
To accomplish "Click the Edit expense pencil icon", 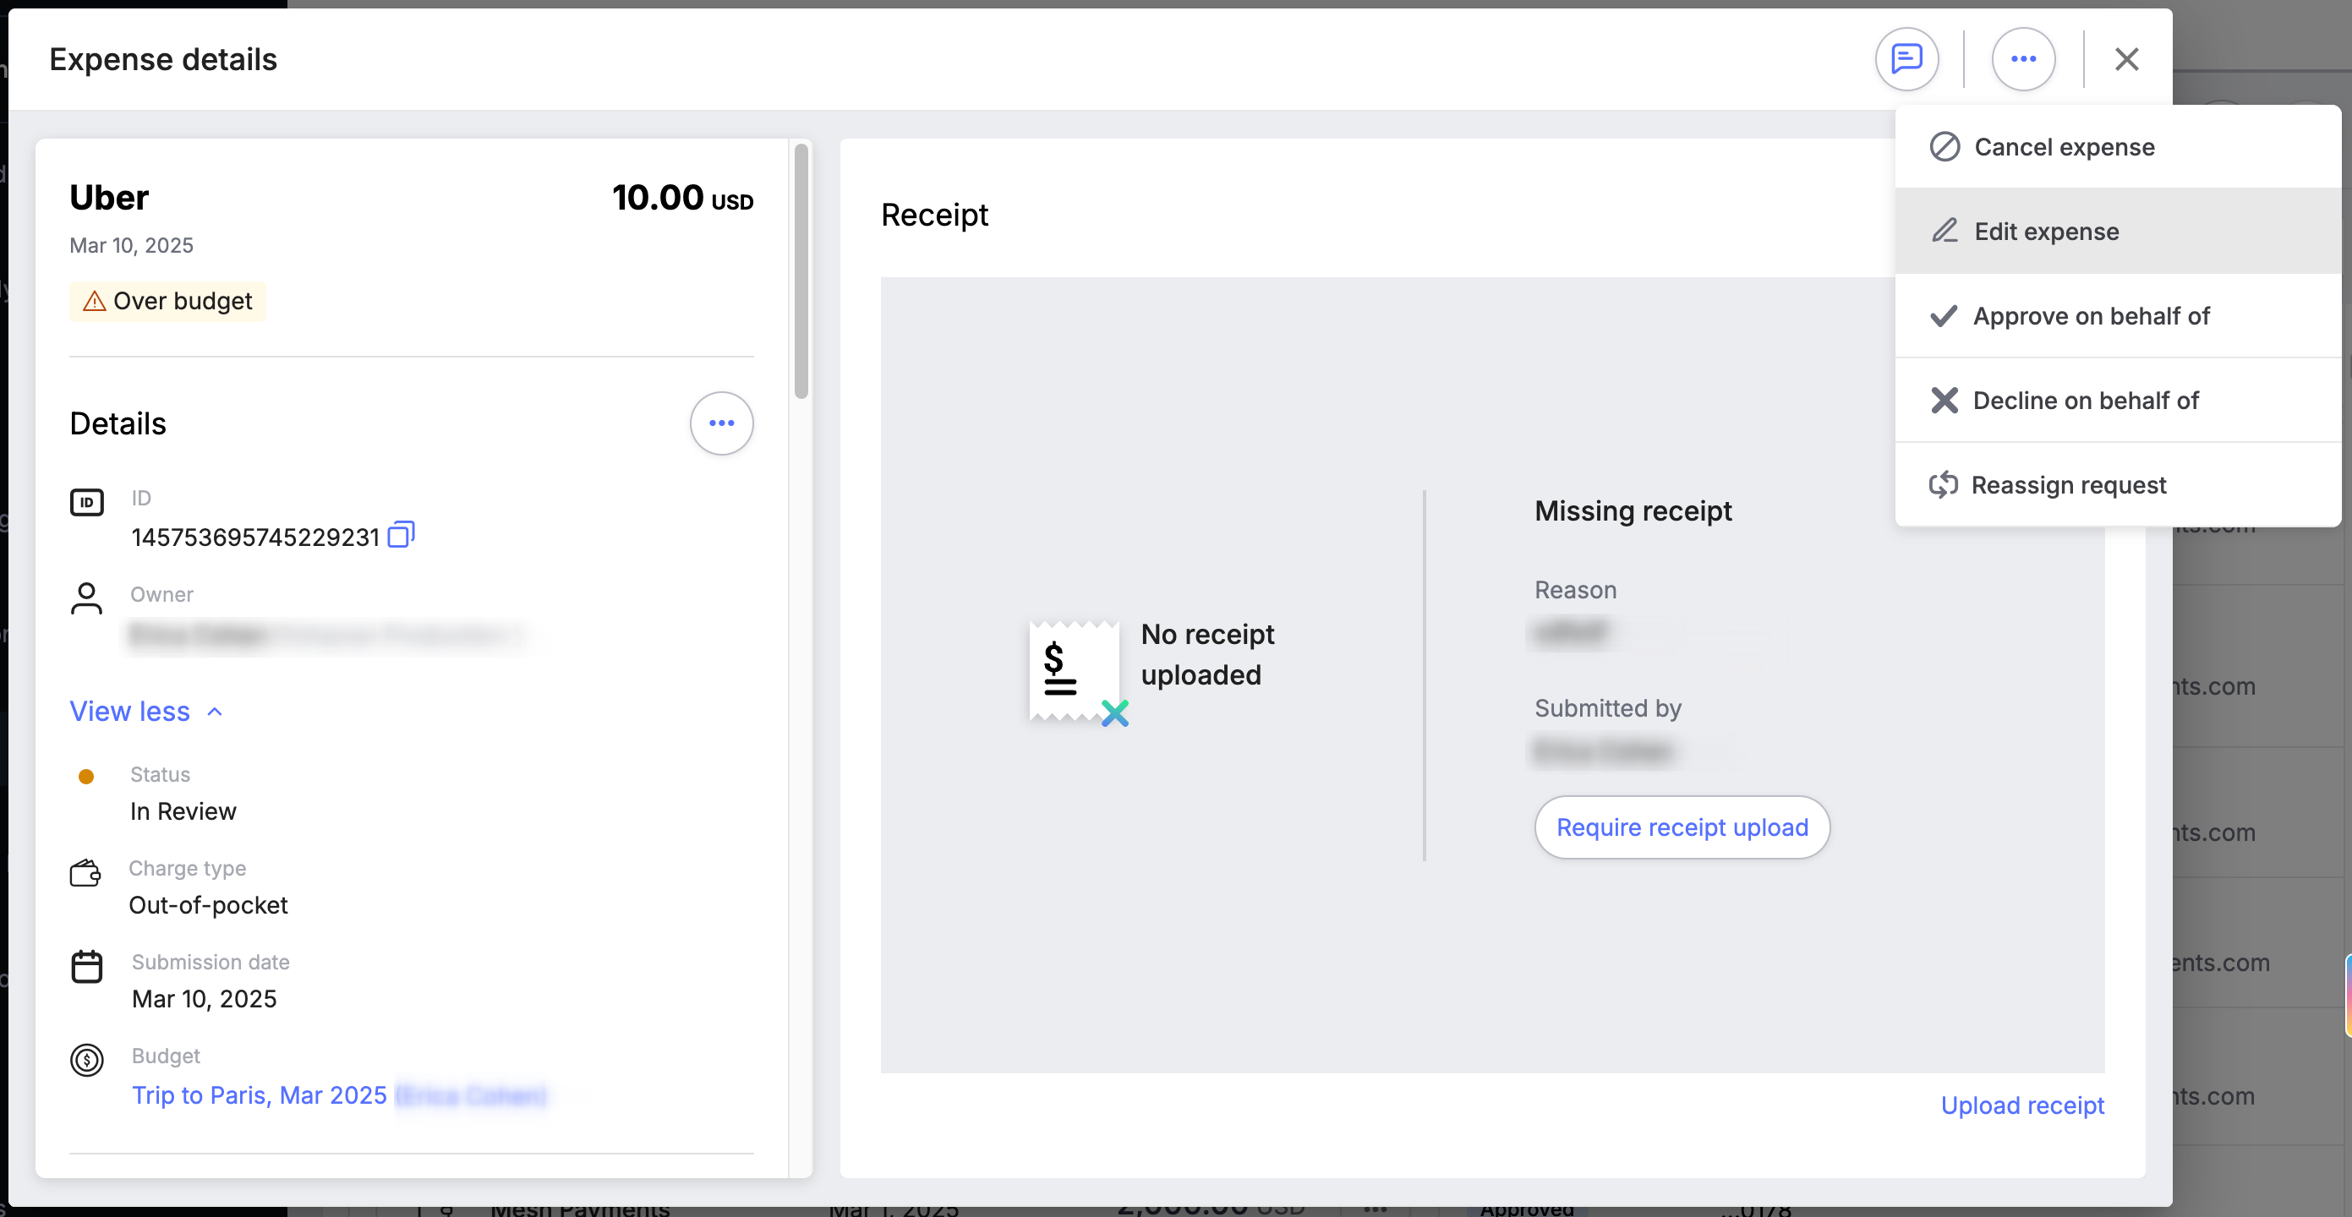I will click(1945, 231).
